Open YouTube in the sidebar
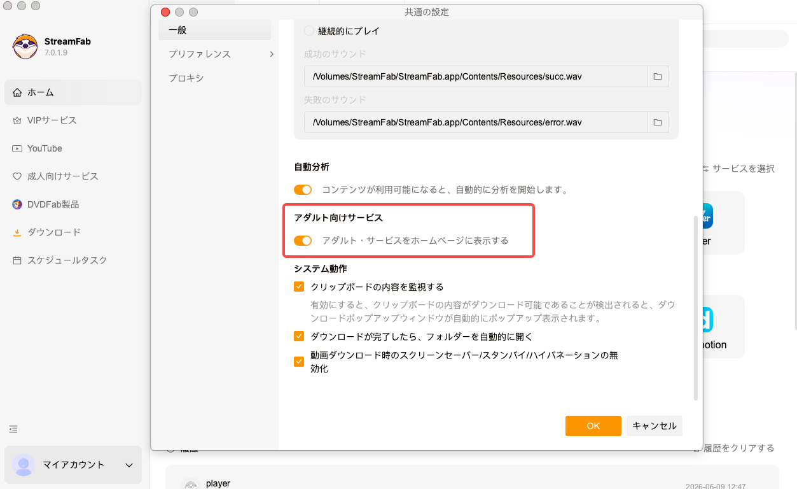The image size is (797, 489). pos(73,148)
